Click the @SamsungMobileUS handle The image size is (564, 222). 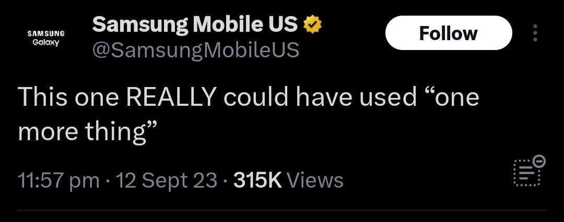click(x=196, y=50)
